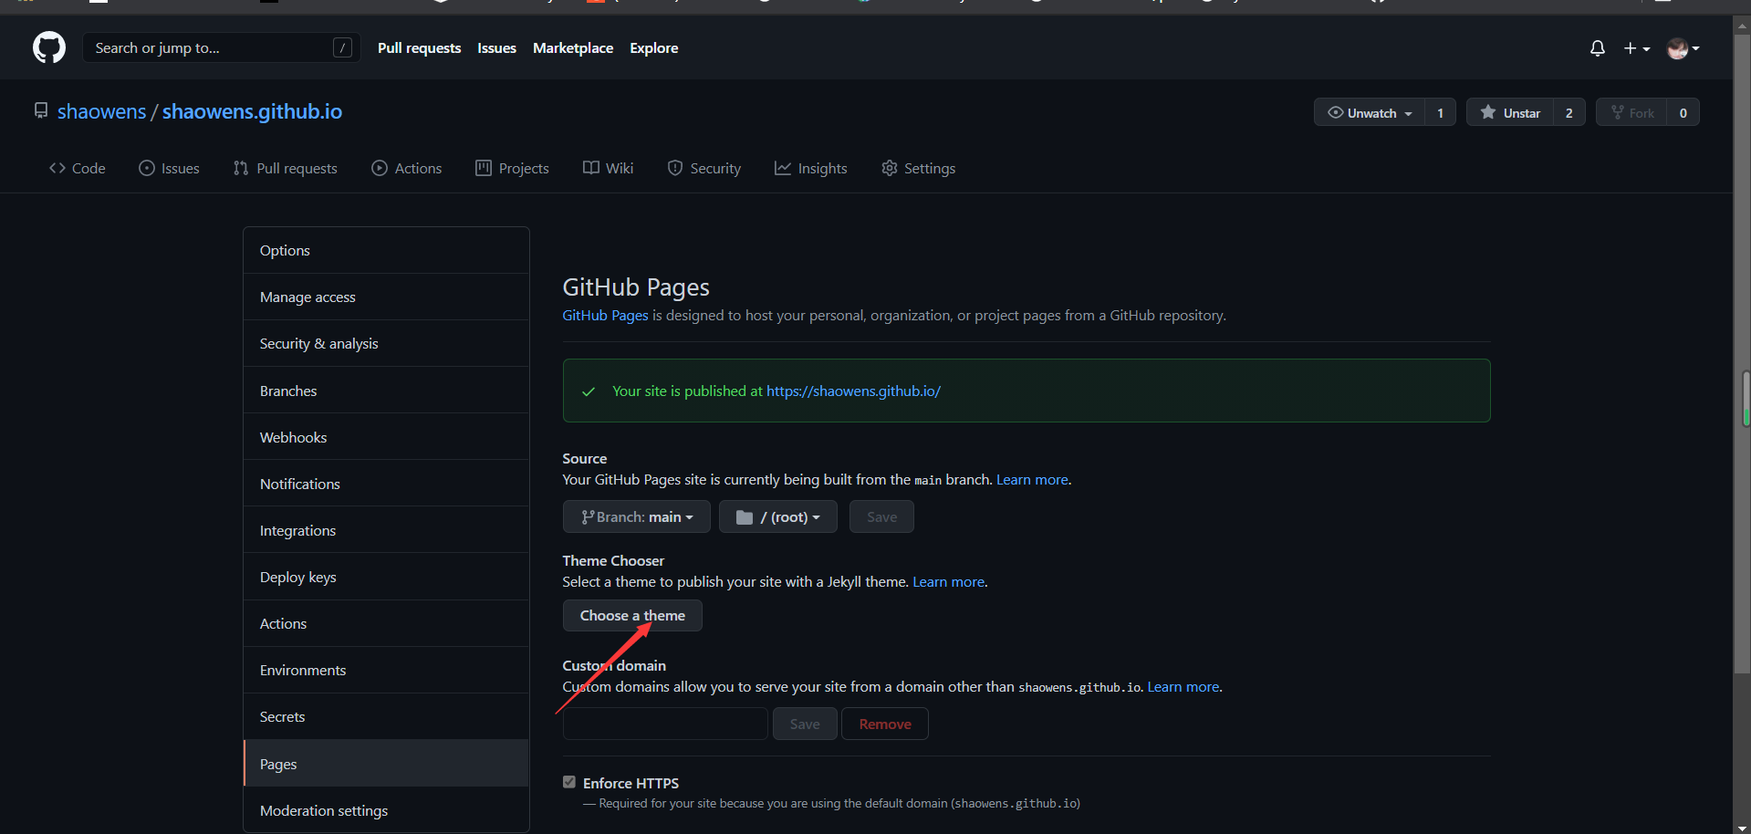1751x834 pixels.
Task: Open the Unwatch dropdown
Action: point(1370,112)
